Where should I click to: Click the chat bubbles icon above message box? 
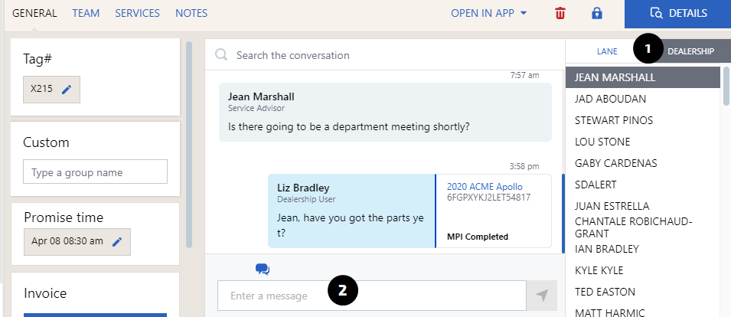tap(263, 269)
